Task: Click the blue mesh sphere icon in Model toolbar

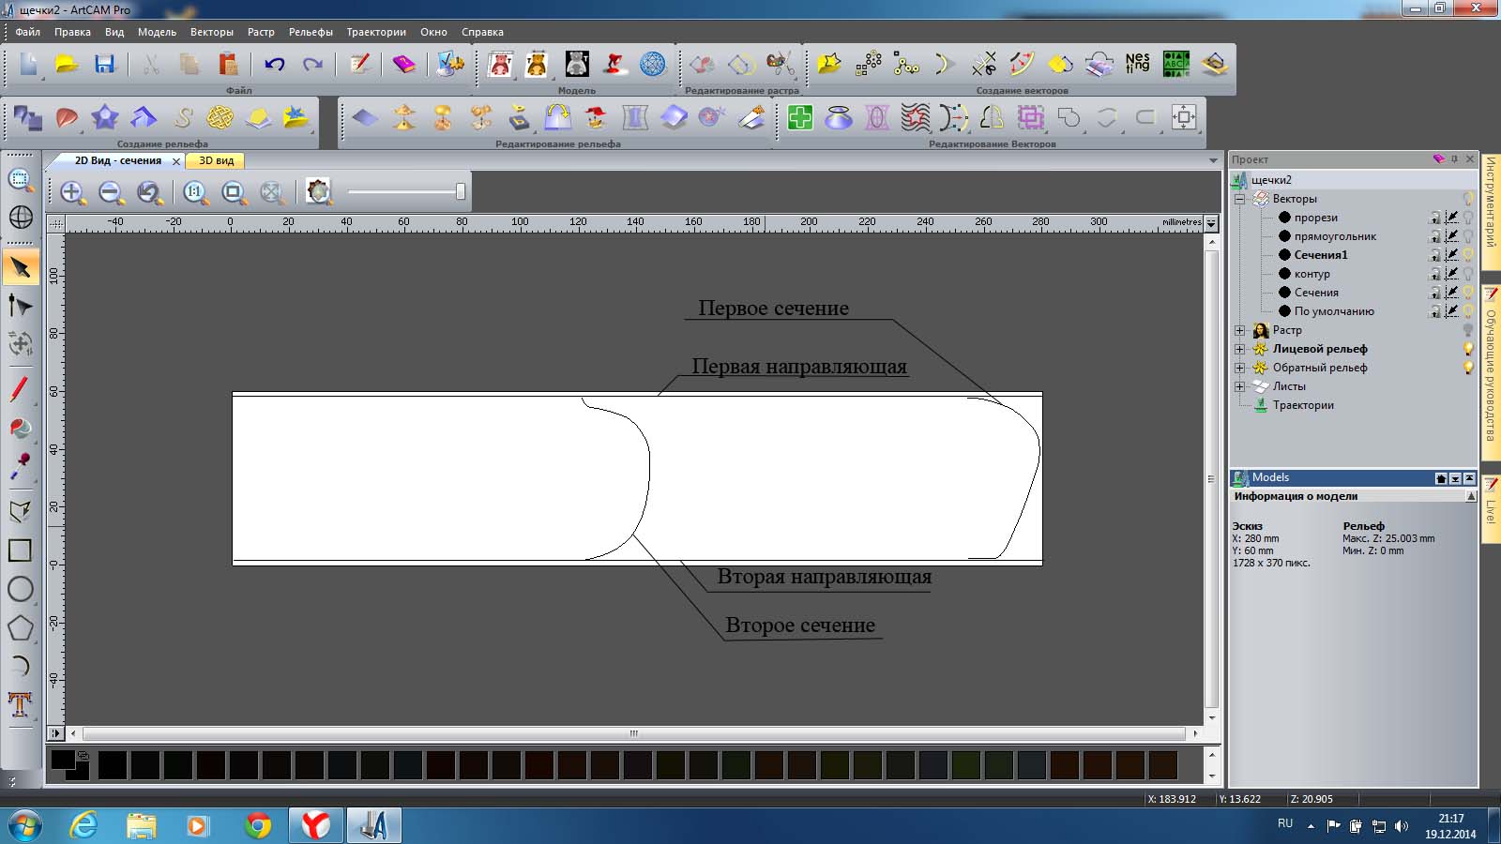Action: (653, 64)
